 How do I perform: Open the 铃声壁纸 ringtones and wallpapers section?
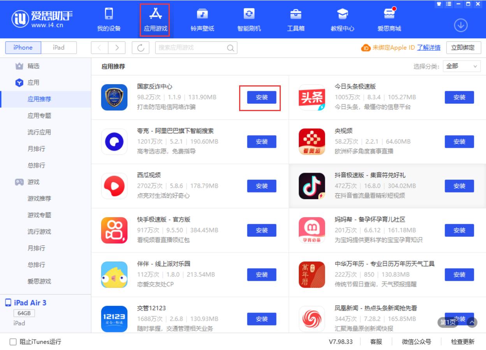[202, 19]
